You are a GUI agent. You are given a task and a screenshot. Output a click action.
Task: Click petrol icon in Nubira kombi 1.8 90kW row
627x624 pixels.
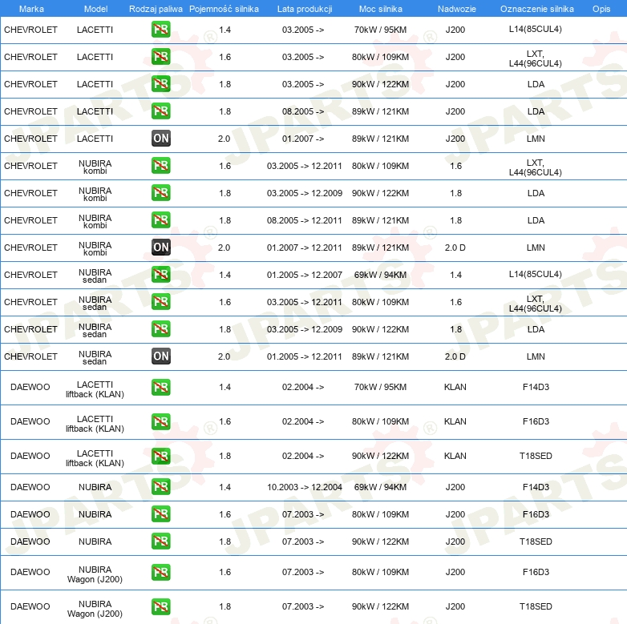[160, 192]
